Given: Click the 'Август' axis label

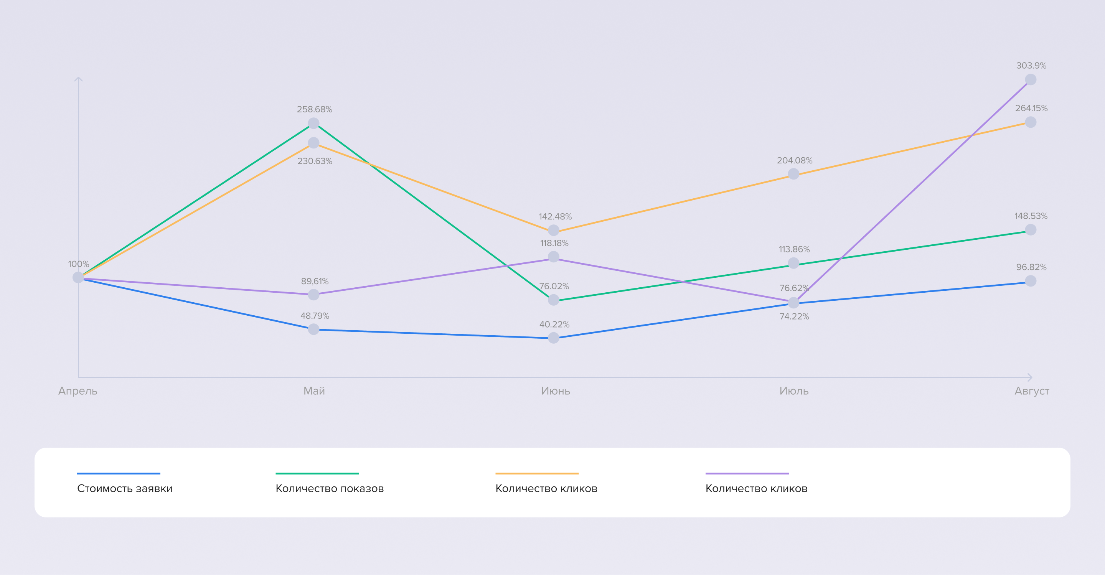Looking at the screenshot, I should pyautogui.click(x=1032, y=391).
